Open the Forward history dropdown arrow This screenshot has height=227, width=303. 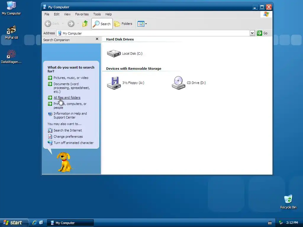tap(78, 24)
